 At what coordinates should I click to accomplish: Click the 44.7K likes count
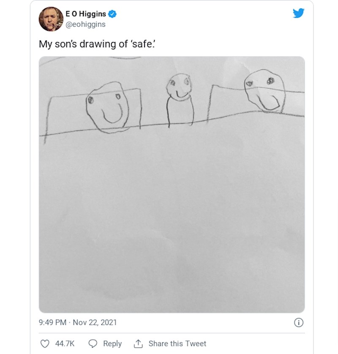coord(65,343)
